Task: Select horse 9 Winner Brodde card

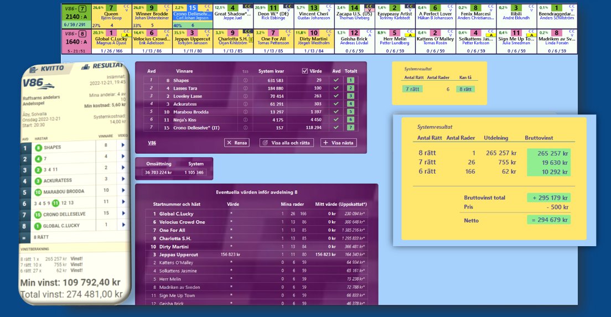Action: (152, 17)
